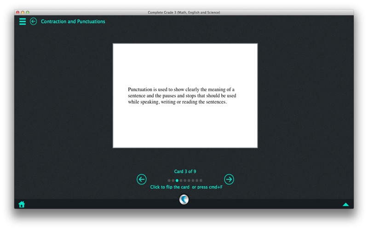This screenshot has height=230, width=368.
Task: Click the 'Contraction and Punctuations' heading
Action: point(73,21)
